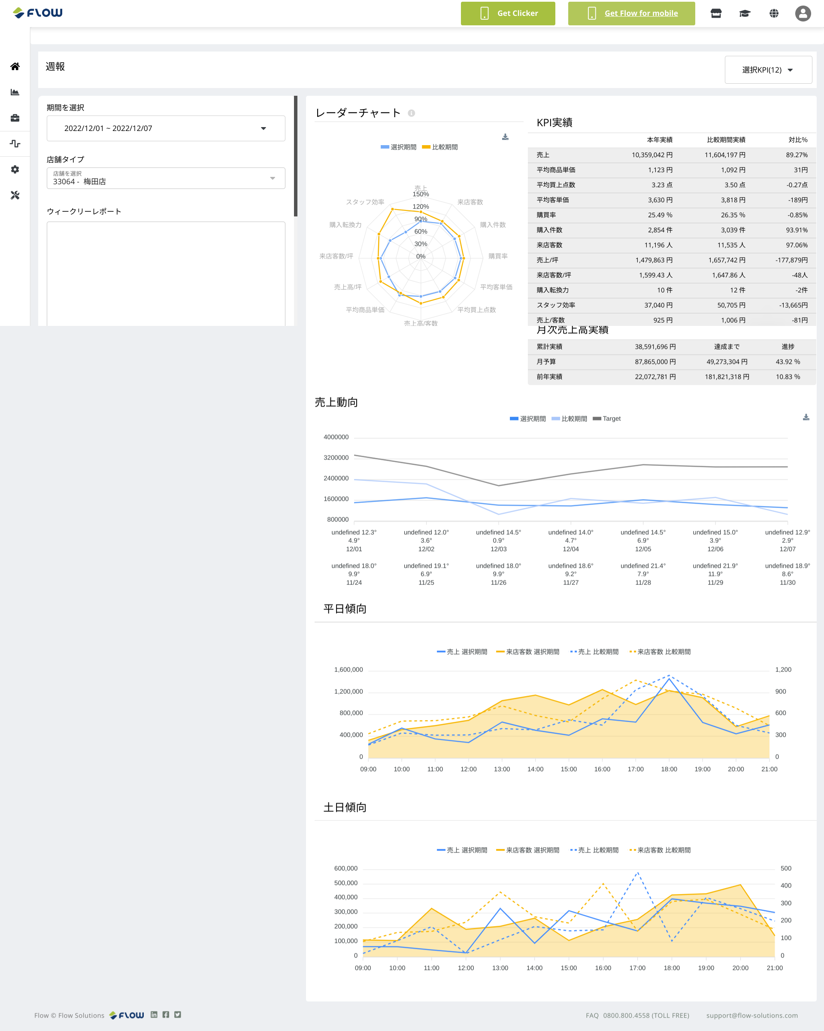The image size is (824, 1031).
Task: Open the wrench tools sidebar icon
Action: (x=15, y=195)
